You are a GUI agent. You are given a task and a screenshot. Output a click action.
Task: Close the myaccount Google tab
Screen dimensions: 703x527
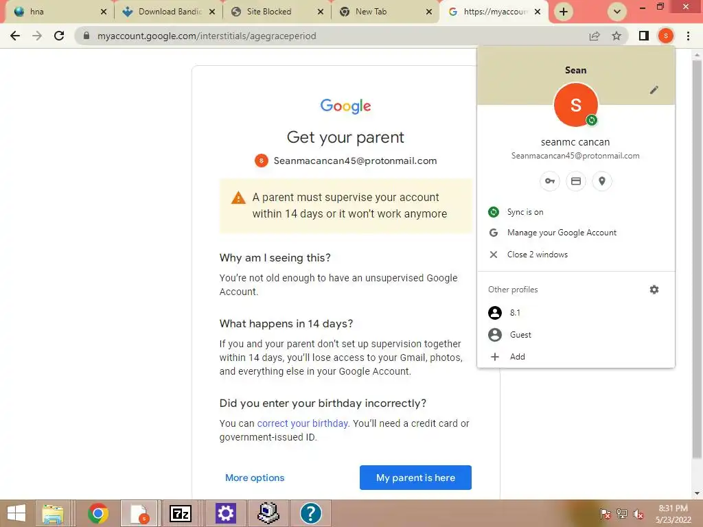coord(538,12)
